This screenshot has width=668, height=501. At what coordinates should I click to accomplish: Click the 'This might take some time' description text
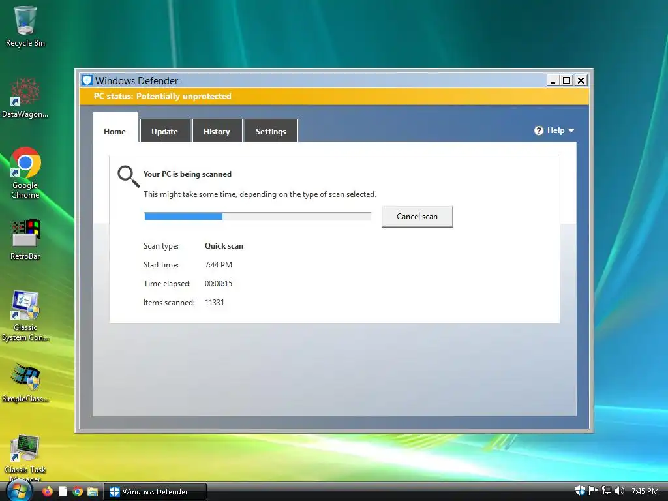tap(260, 194)
